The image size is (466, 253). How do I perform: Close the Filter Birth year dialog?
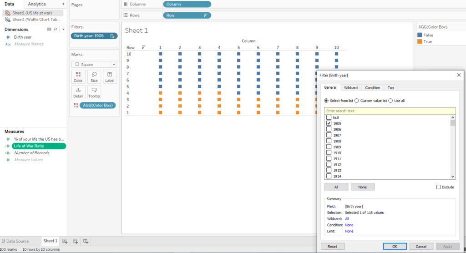pyautogui.click(x=459, y=75)
